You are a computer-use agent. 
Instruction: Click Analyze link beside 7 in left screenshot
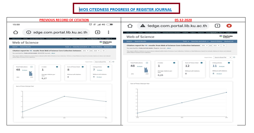tap(100, 70)
